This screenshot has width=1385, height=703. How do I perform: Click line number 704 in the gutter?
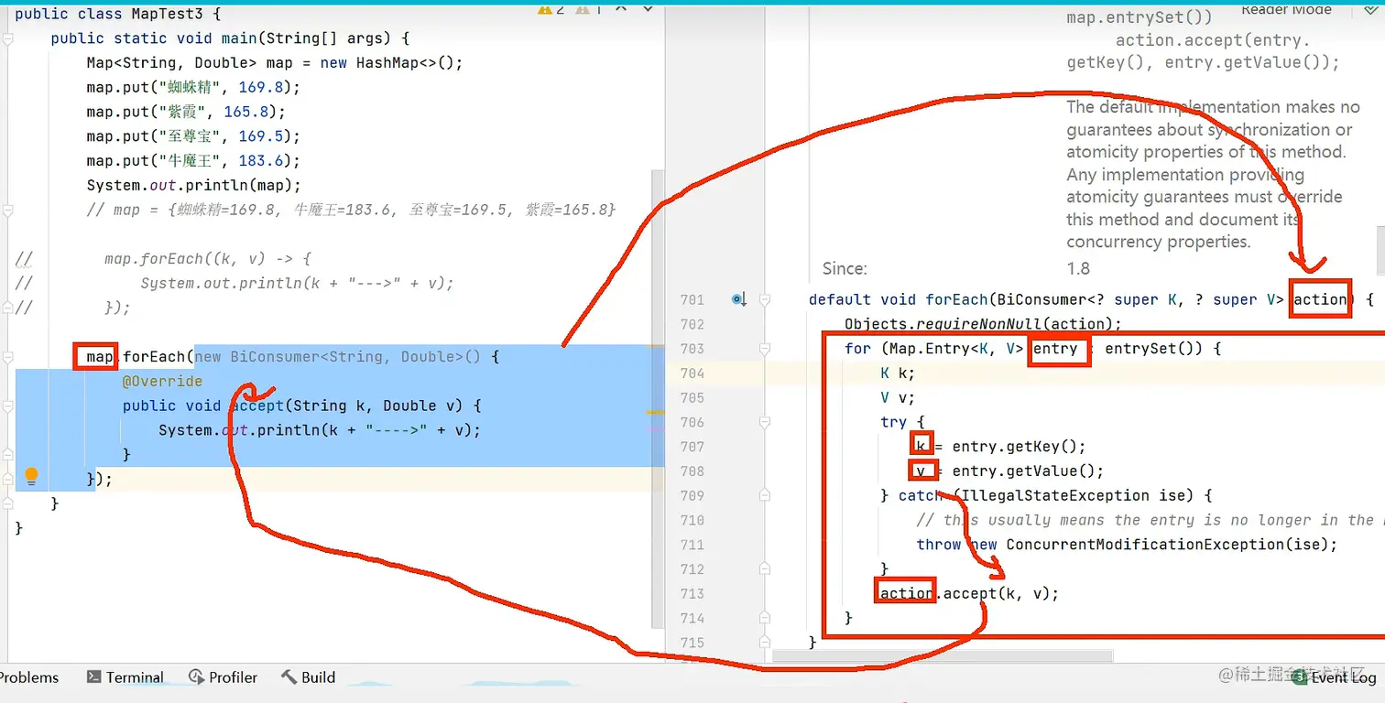click(692, 373)
